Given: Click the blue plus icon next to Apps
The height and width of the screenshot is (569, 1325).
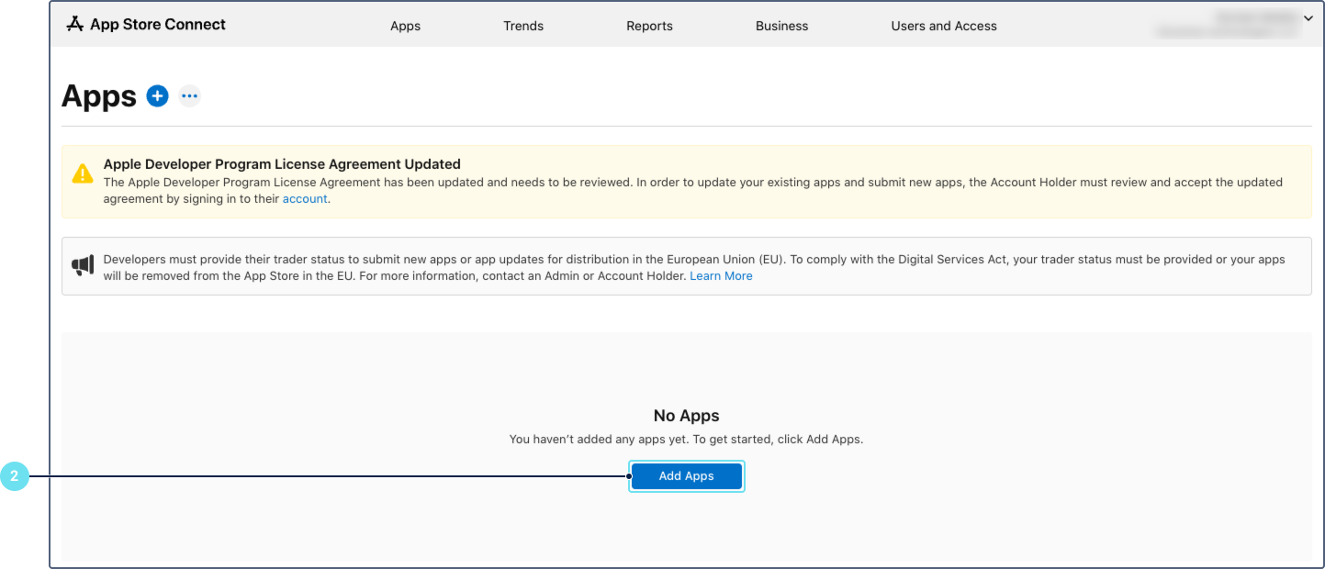Looking at the screenshot, I should pos(158,95).
